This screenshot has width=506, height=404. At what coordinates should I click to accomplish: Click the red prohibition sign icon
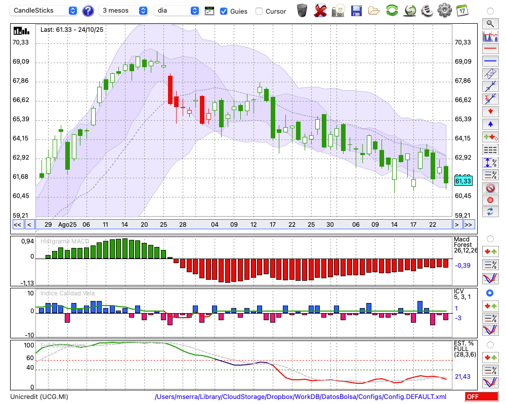490,187
